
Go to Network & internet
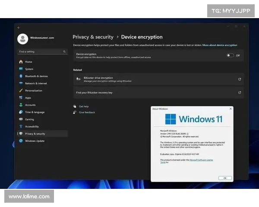coord(42,83)
